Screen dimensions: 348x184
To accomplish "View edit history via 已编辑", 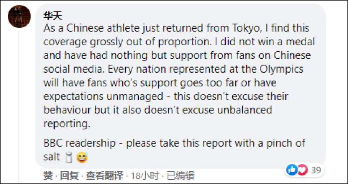I will pos(181,176).
